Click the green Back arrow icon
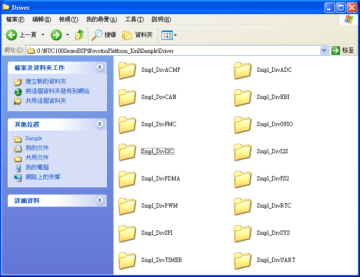 [x=12, y=35]
